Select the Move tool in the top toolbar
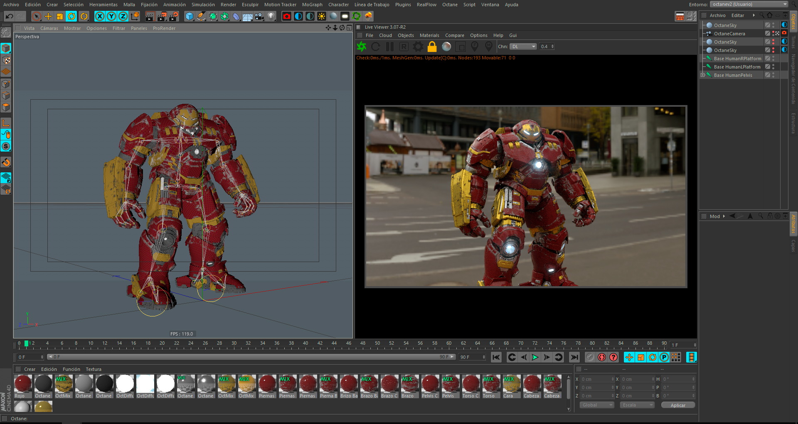 [48, 16]
